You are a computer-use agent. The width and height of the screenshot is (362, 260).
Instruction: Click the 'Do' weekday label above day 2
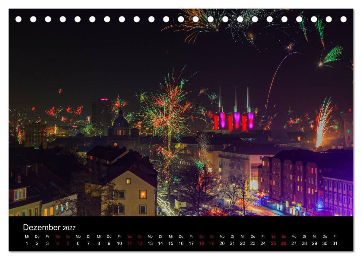(x=37, y=236)
